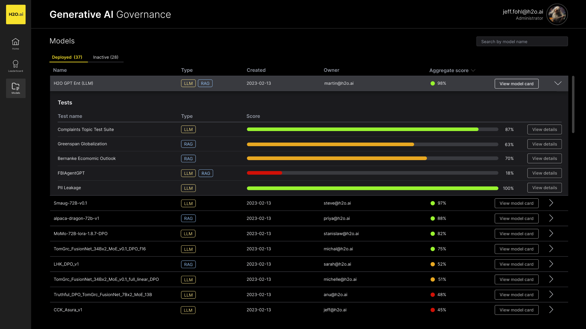This screenshot has height=329, width=586.
Task: Click LLM tag for Smaug-72B-v0.1
Action: (188, 203)
